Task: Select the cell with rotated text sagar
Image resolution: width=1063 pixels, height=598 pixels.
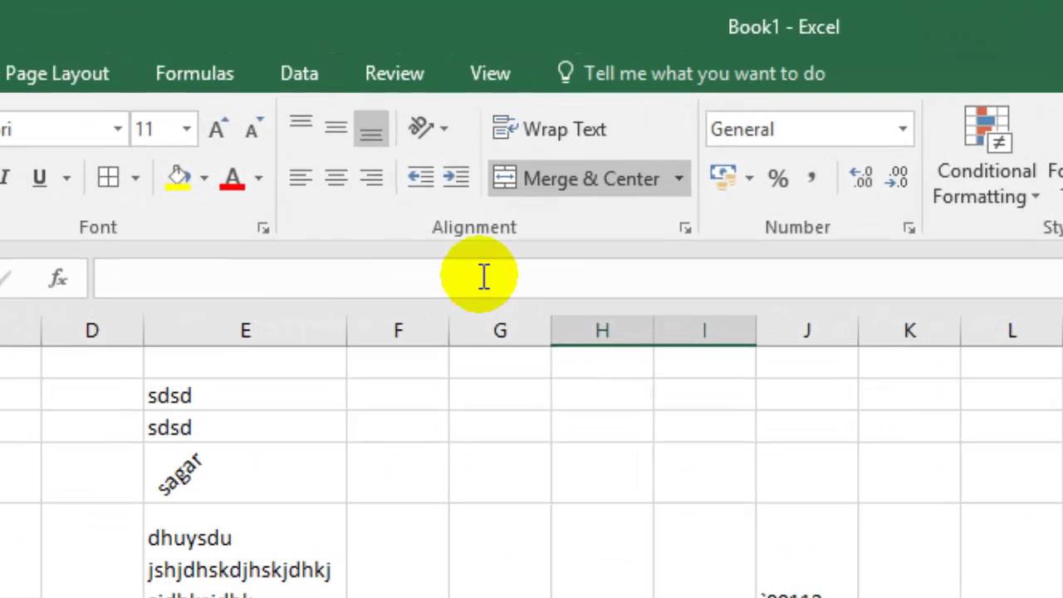Action: (x=245, y=473)
